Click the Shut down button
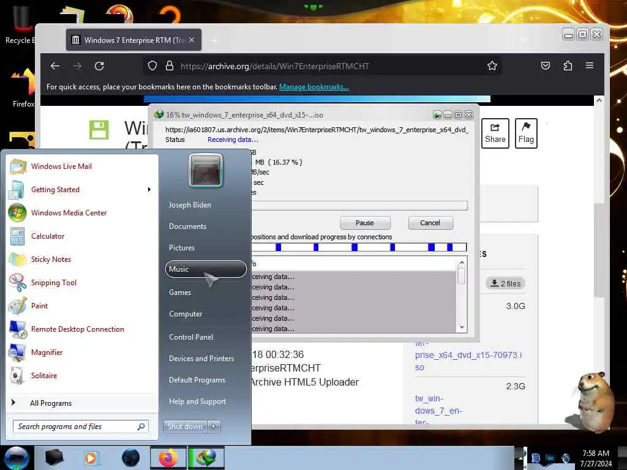The width and height of the screenshot is (627, 470). point(185,427)
